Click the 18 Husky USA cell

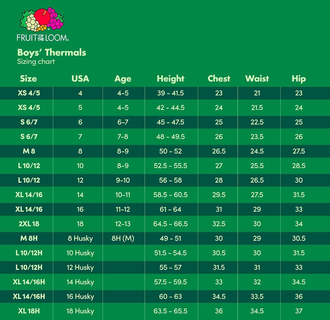[x=80, y=311]
